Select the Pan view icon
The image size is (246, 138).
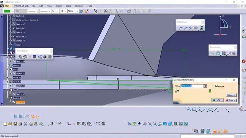click(x=140, y=124)
